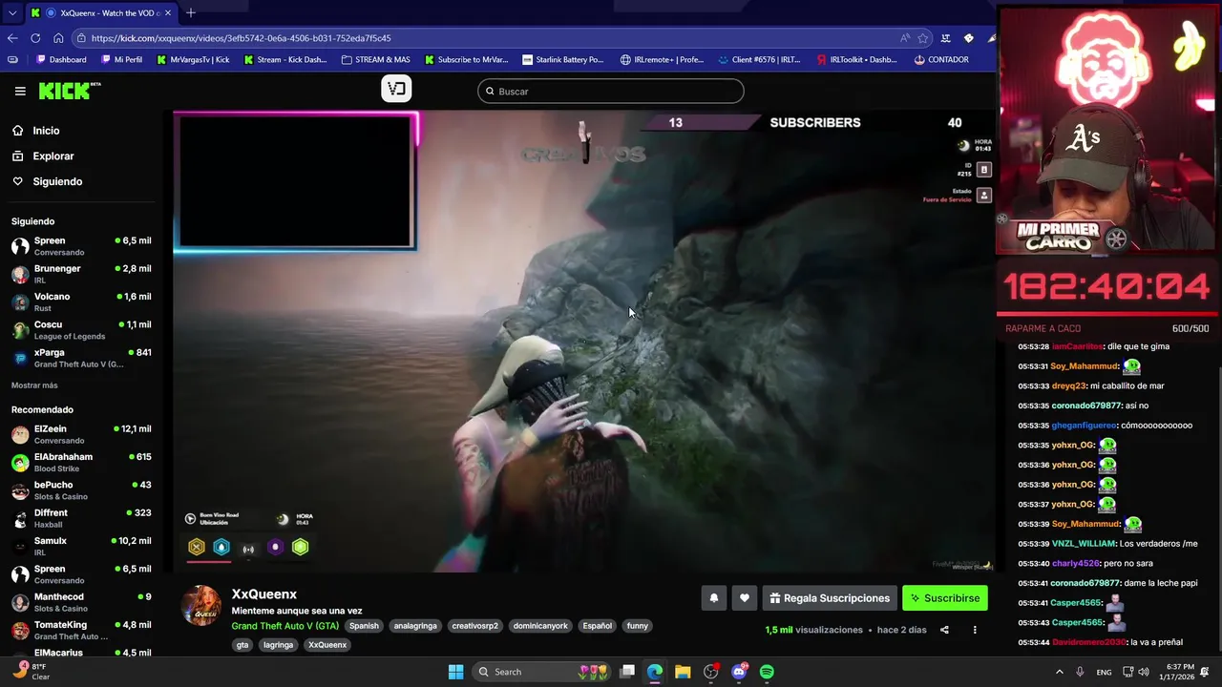This screenshot has height=687, width=1222.
Task: Open Diffrent recommended channel
Action: [81, 518]
